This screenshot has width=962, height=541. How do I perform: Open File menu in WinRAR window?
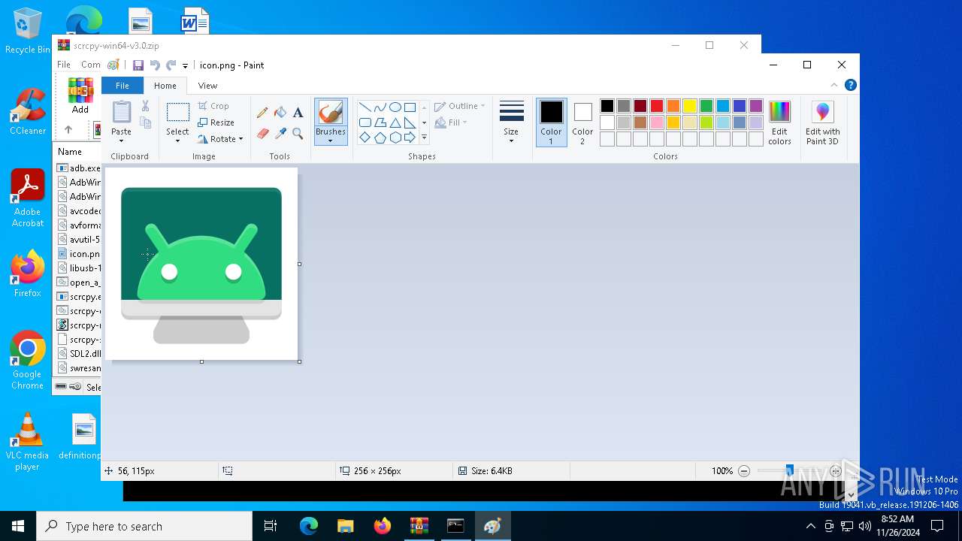coord(64,65)
